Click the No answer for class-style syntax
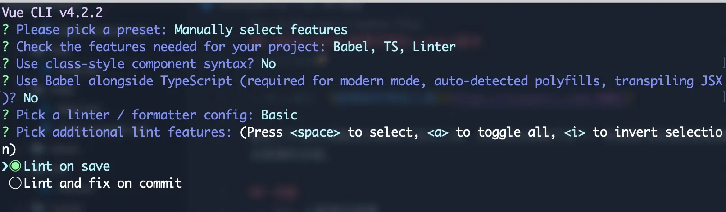The image size is (726, 212). tap(268, 64)
